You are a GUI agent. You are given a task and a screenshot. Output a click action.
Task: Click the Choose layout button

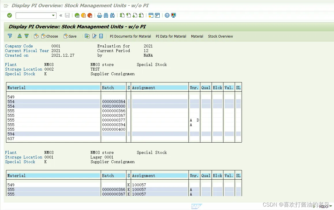coord(50,36)
